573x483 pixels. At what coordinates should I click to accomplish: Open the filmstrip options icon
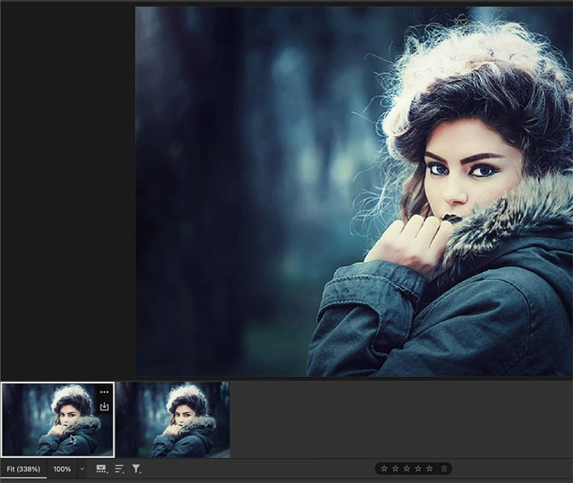click(x=102, y=469)
